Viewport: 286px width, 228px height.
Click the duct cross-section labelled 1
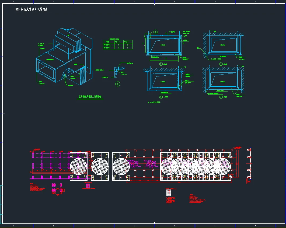[x=164, y=45]
